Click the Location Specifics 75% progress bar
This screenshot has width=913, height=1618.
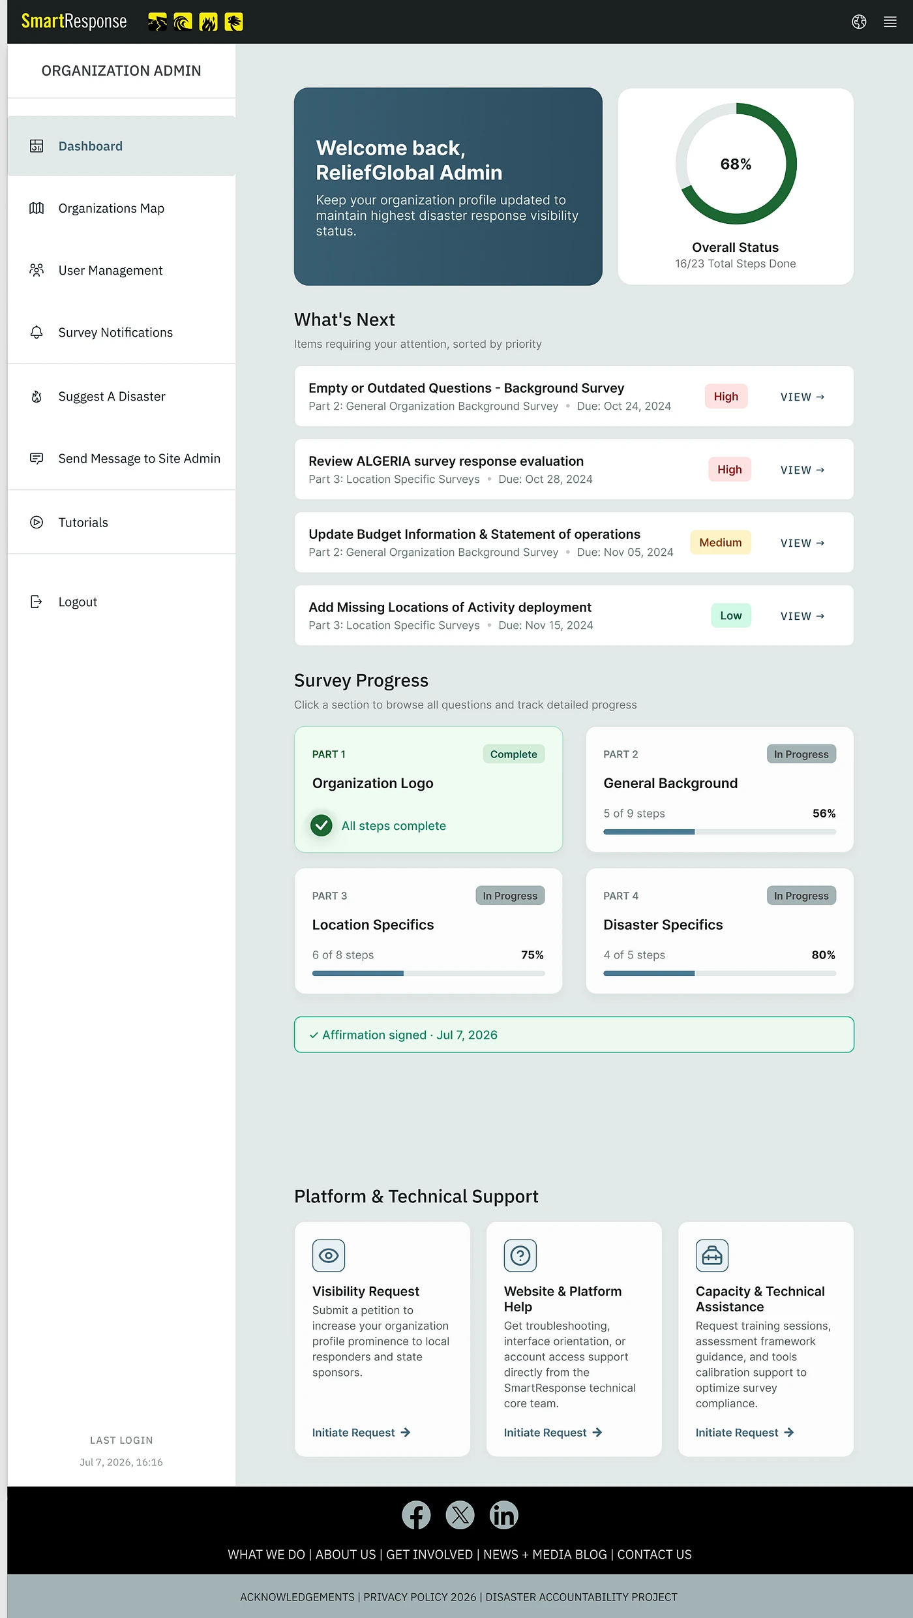428,973
